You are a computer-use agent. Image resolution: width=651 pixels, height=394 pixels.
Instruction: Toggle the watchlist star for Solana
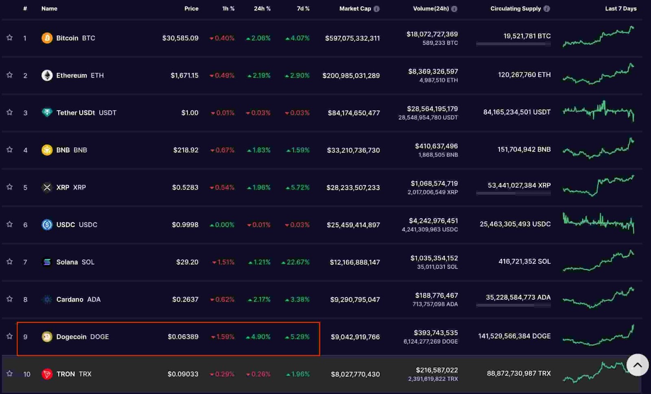pyautogui.click(x=9, y=262)
